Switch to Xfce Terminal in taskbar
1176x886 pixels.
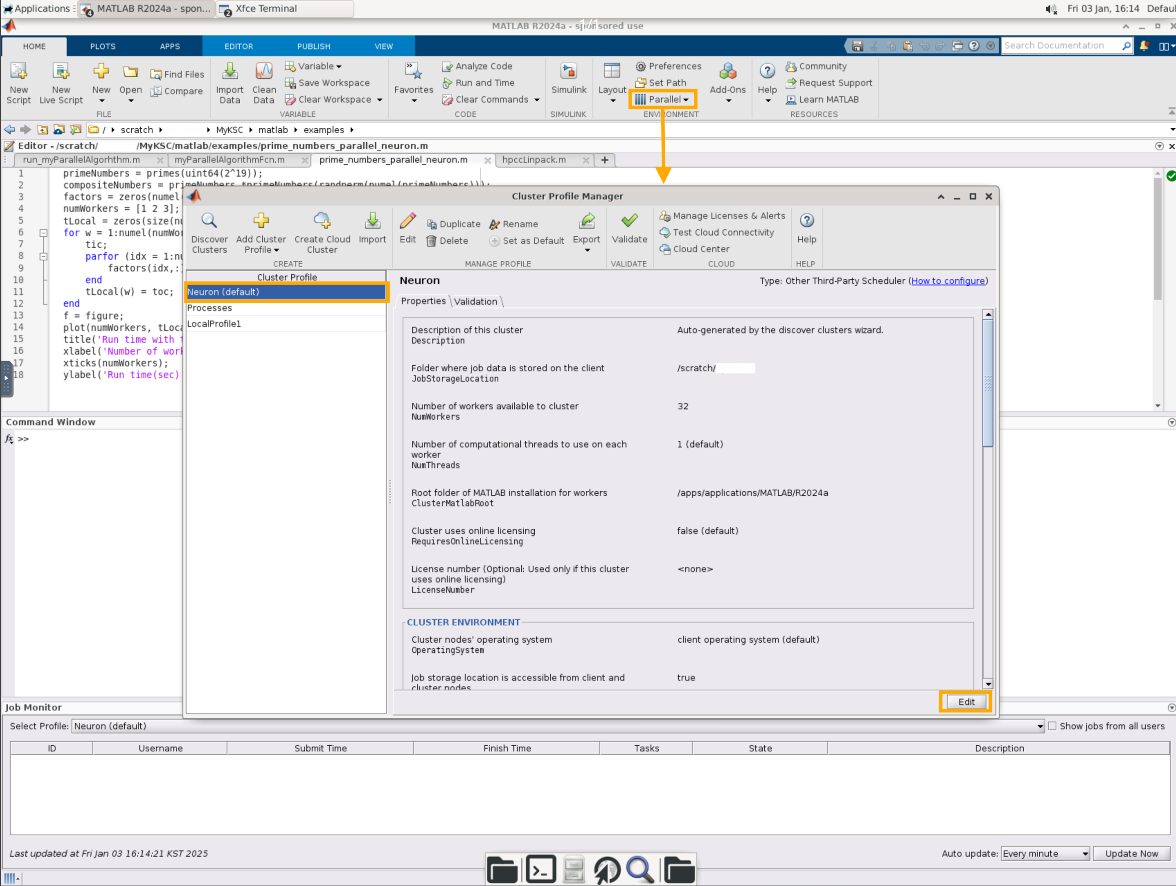pyautogui.click(x=285, y=8)
